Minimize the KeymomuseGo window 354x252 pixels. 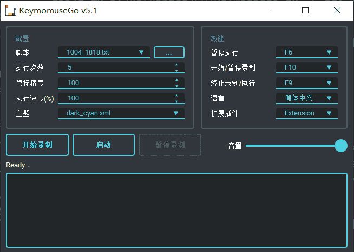coord(274,10)
